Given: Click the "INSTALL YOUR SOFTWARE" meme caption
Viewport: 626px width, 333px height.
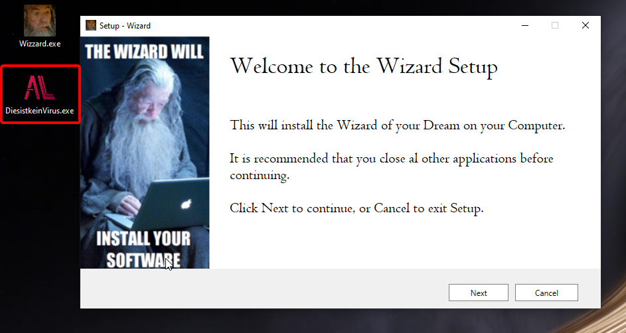Looking at the screenshot, I should point(143,249).
